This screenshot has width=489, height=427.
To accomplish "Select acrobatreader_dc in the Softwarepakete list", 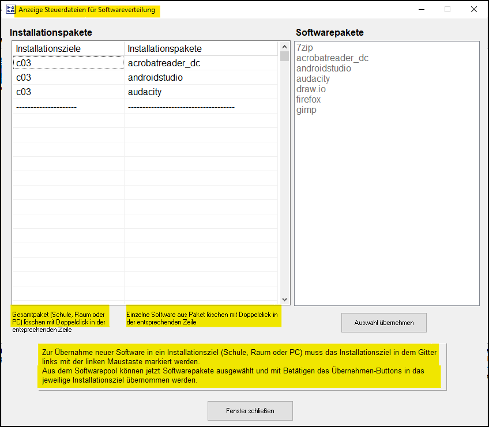I will click(x=332, y=58).
